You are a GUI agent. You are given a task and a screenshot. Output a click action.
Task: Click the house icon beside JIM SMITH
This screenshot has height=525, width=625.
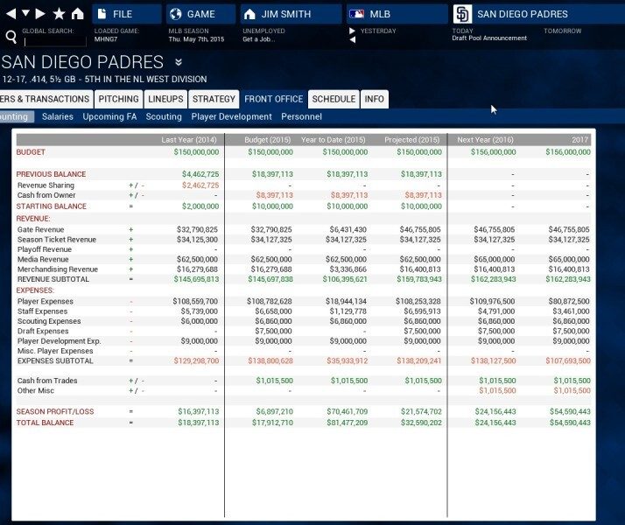click(x=249, y=14)
